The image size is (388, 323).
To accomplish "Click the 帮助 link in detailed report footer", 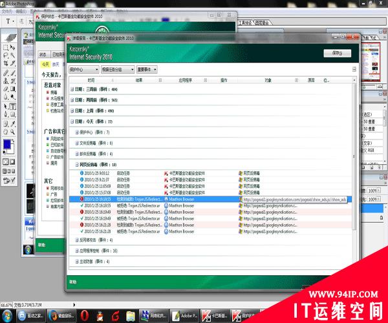I will (72, 282).
